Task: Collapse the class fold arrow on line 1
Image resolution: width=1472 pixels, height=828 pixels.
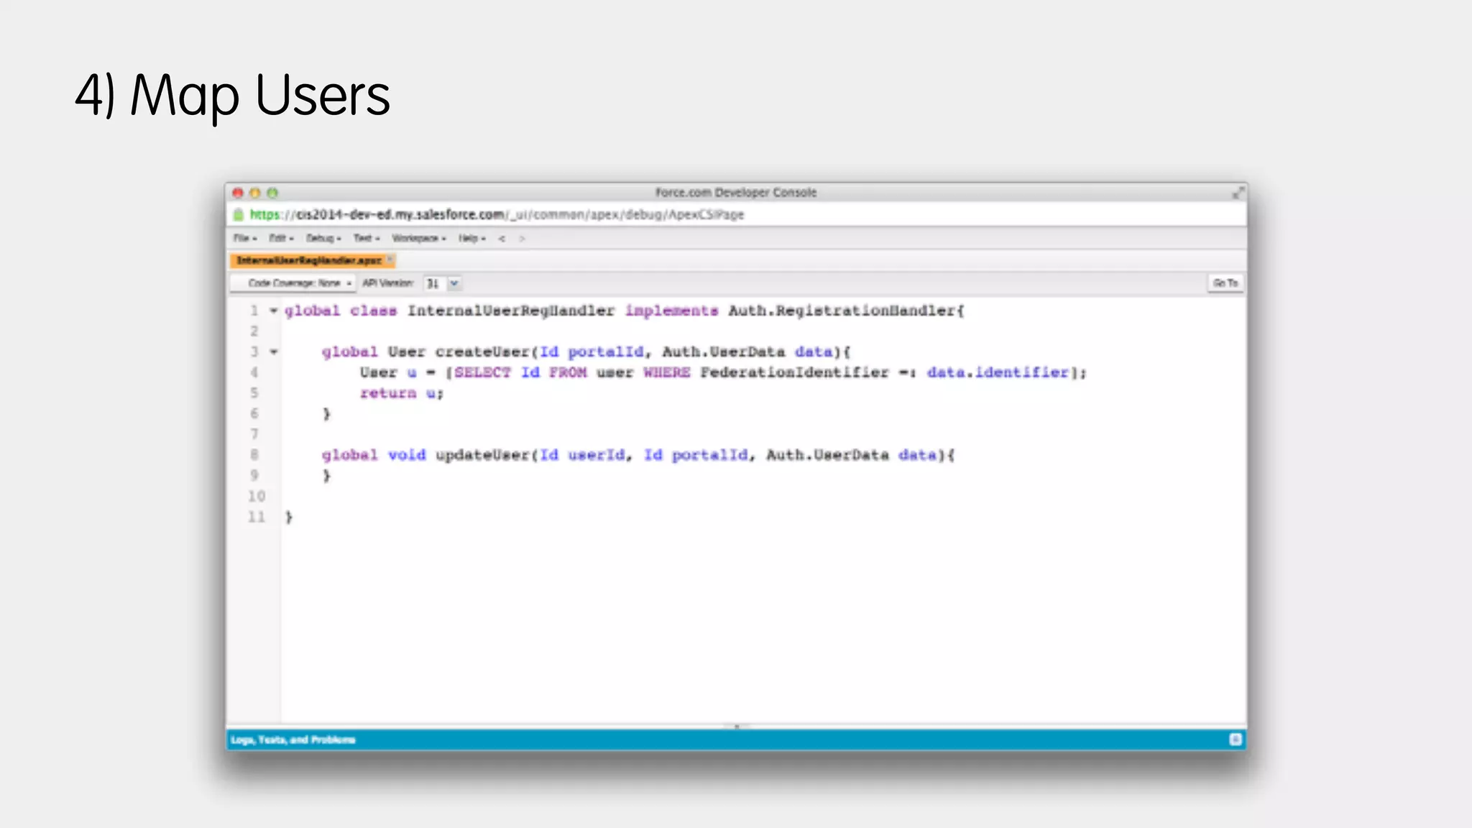Action: tap(274, 311)
